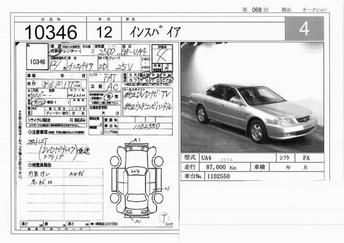Screen dimensions: 344x243
Task: Select the printed shift value FA
Action: pyautogui.click(x=306, y=158)
